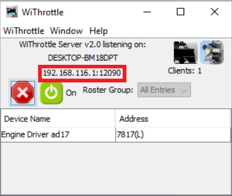Maximize the WiThrottle window
Screen dimensions: 232x196
tap(180, 12)
